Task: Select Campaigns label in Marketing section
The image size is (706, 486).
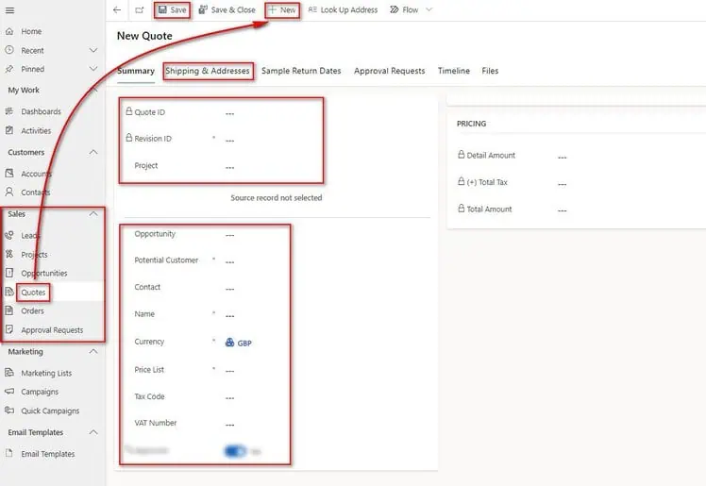Action: coord(40,392)
